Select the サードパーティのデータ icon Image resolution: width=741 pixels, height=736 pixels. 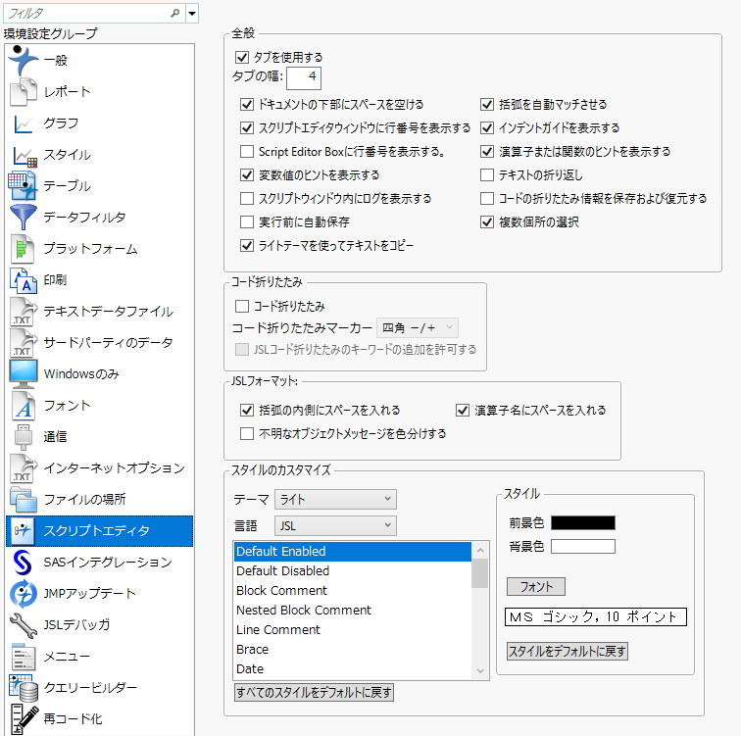23,342
